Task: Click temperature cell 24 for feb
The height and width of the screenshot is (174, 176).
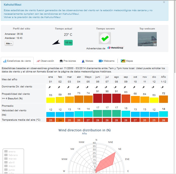Action: [60, 120]
